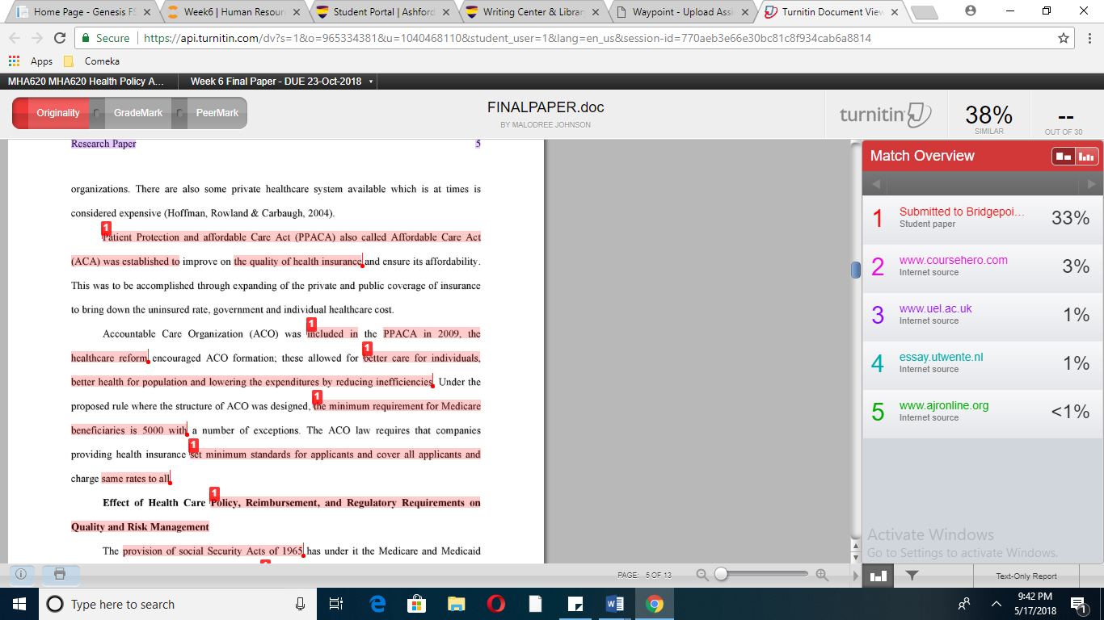Switch to GradeMark view
This screenshot has height=620, width=1104.
(x=137, y=113)
